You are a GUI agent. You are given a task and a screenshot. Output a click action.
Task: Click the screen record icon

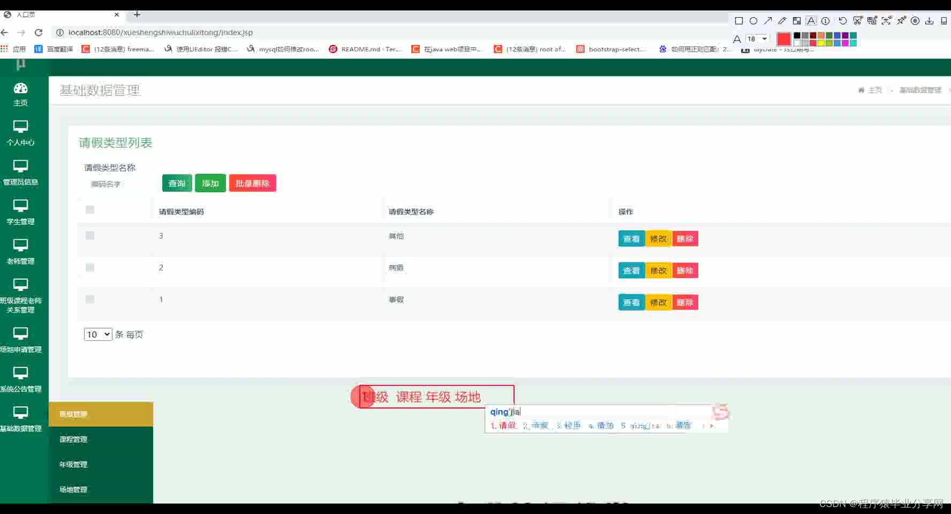tap(915, 21)
